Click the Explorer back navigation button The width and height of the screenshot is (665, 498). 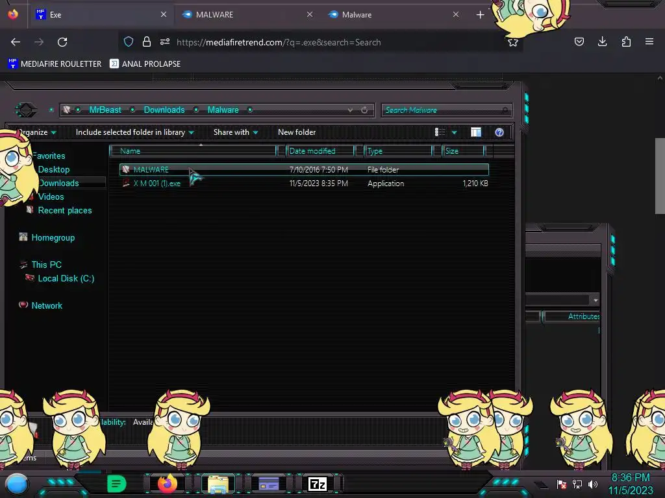coord(26,110)
